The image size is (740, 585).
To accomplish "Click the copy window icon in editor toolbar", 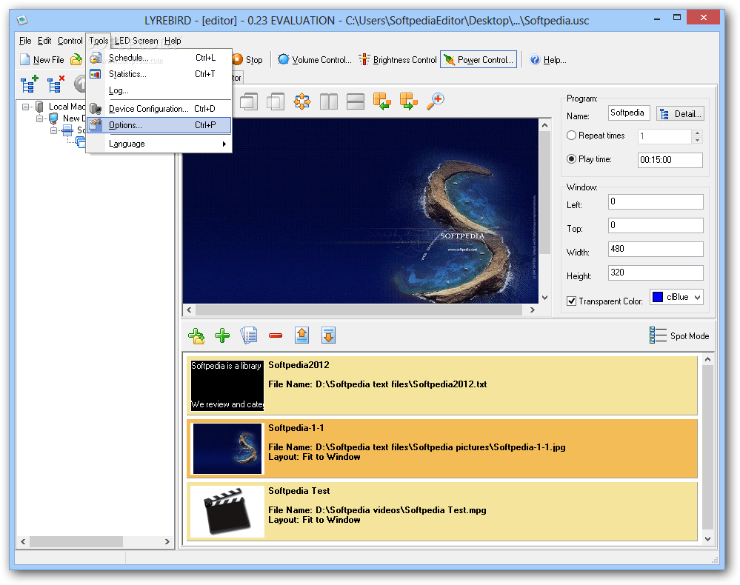I will (x=276, y=101).
